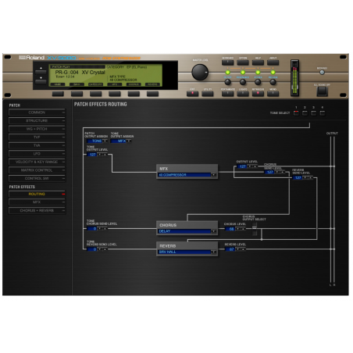This screenshot has width=353, height=353.
Task: Toggle tone switch LED 4
Action: pos(273,72)
